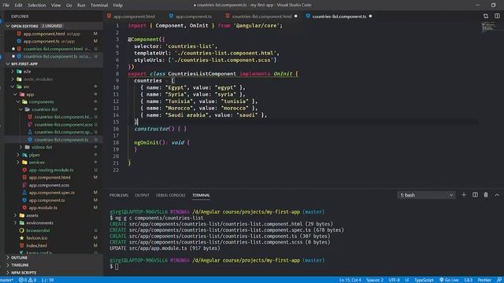The image size is (504, 283).
Task: Collapse the components folder
Action: click(x=18, y=101)
